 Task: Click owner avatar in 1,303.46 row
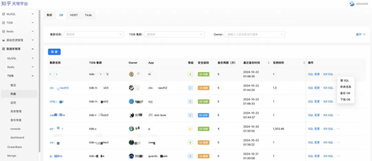(x=132, y=129)
